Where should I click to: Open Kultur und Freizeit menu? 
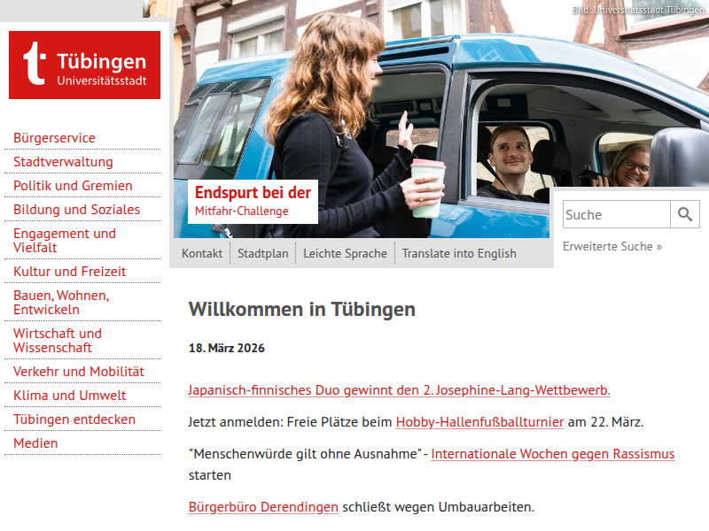click(x=69, y=272)
